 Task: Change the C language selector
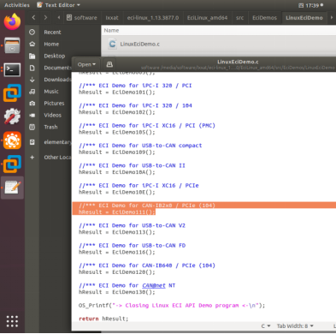266,326
